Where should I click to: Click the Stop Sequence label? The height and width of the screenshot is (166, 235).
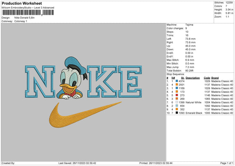tap(176, 73)
